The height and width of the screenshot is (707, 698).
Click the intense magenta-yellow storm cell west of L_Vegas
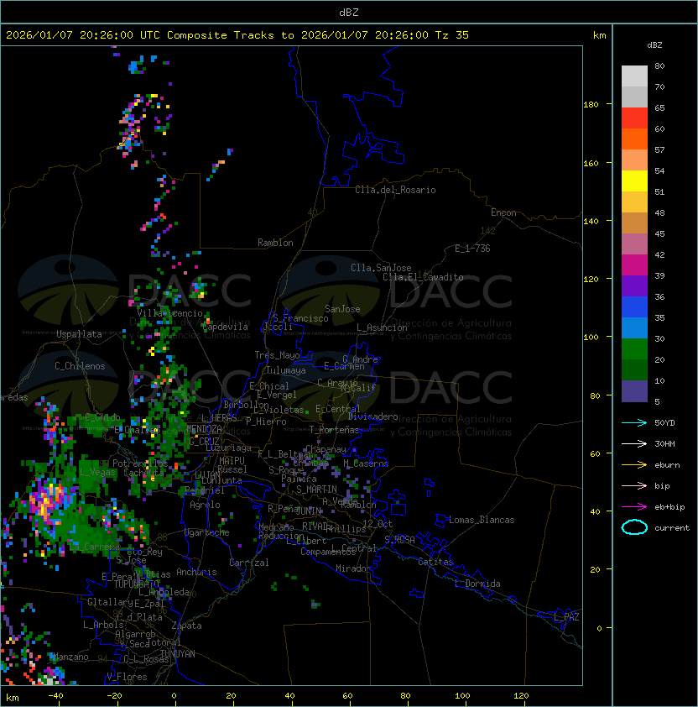(x=49, y=500)
